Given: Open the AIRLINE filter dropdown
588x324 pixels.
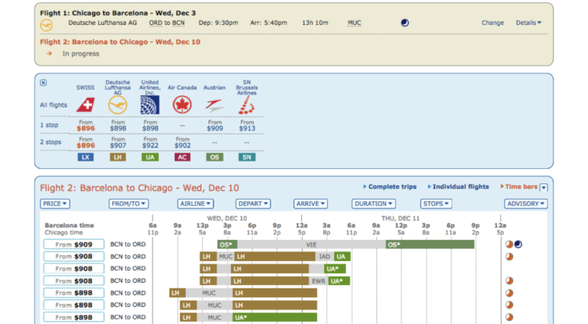Looking at the screenshot, I should click(195, 204).
